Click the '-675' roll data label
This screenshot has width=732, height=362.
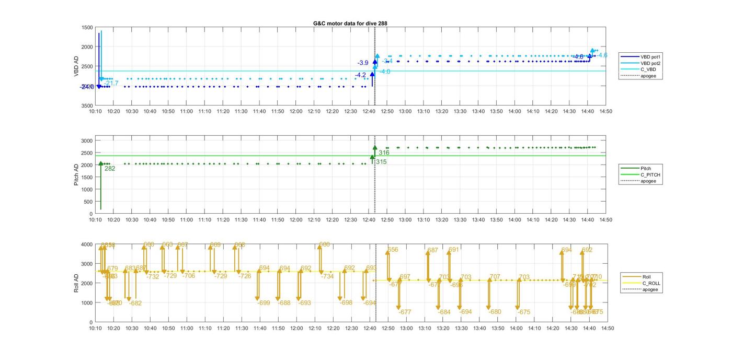point(524,312)
